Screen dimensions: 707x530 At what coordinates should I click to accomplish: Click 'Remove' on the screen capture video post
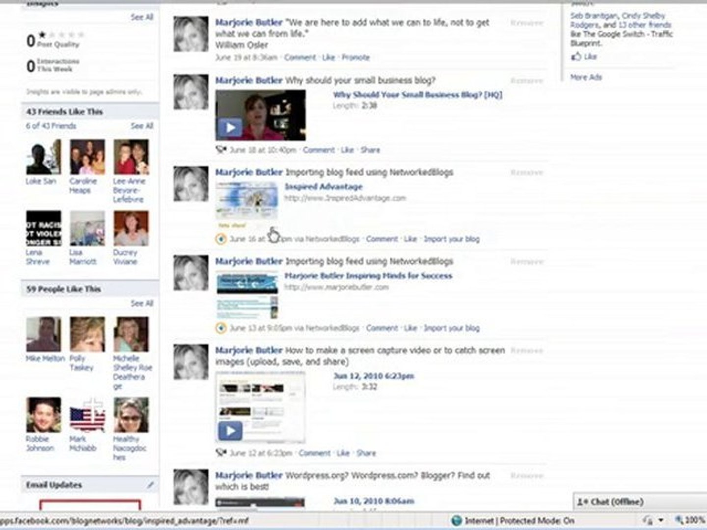pyautogui.click(x=527, y=350)
